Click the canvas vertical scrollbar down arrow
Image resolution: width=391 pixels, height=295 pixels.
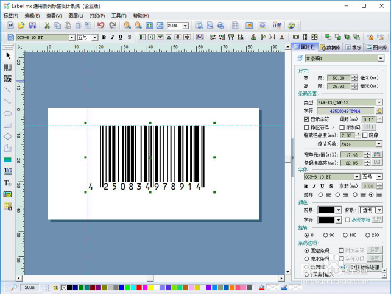[x=287, y=272]
